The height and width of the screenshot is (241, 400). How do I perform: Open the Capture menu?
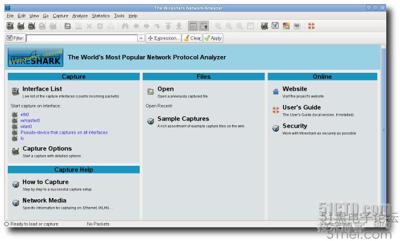[60, 16]
